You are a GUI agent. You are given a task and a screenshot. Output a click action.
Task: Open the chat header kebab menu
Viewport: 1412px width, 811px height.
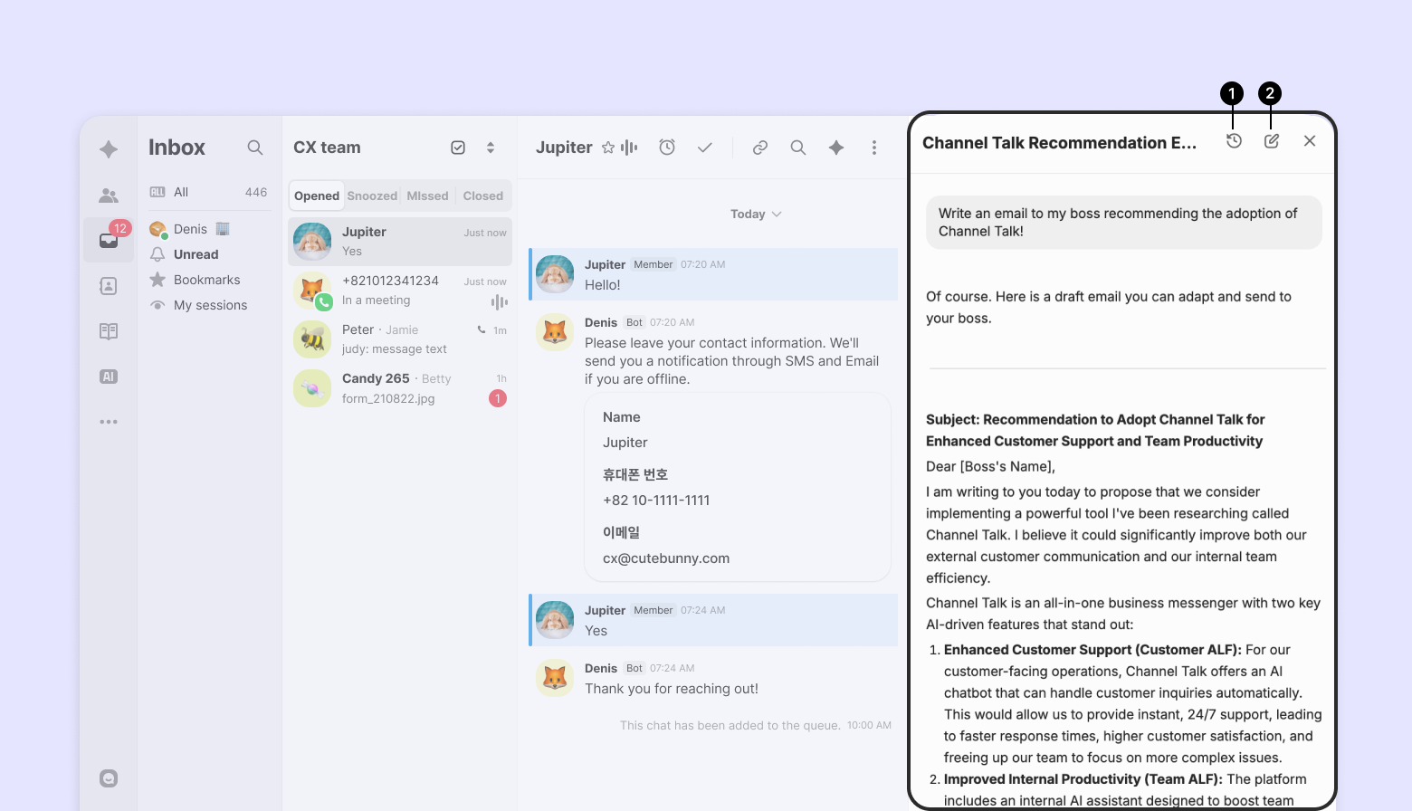[874, 148]
